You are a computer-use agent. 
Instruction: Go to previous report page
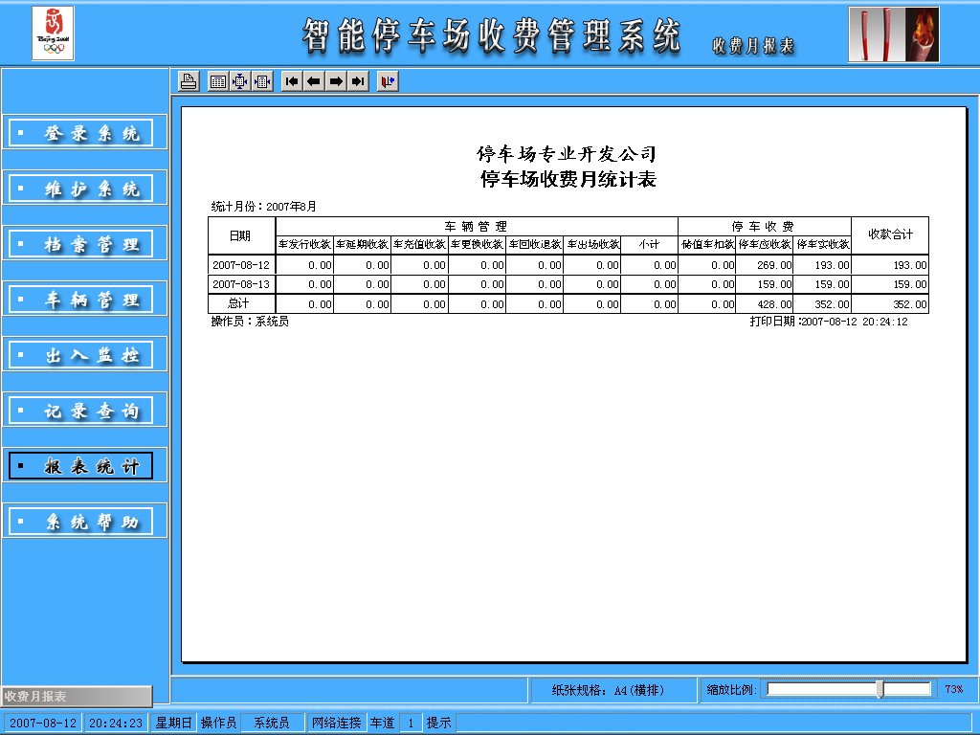(x=314, y=81)
